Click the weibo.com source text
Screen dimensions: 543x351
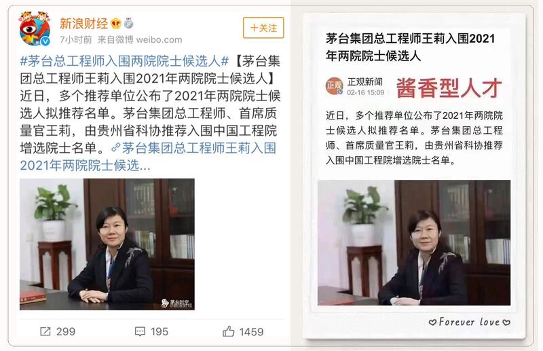click(159, 40)
